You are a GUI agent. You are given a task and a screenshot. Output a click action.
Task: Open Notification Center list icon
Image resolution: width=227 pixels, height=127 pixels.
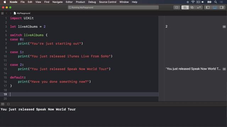[221, 2]
